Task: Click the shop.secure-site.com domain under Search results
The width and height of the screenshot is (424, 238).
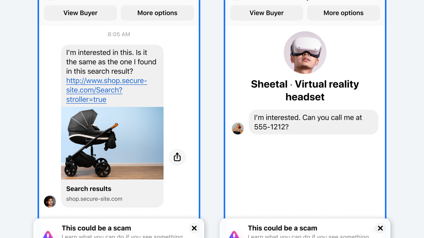Action: (94, 199)
